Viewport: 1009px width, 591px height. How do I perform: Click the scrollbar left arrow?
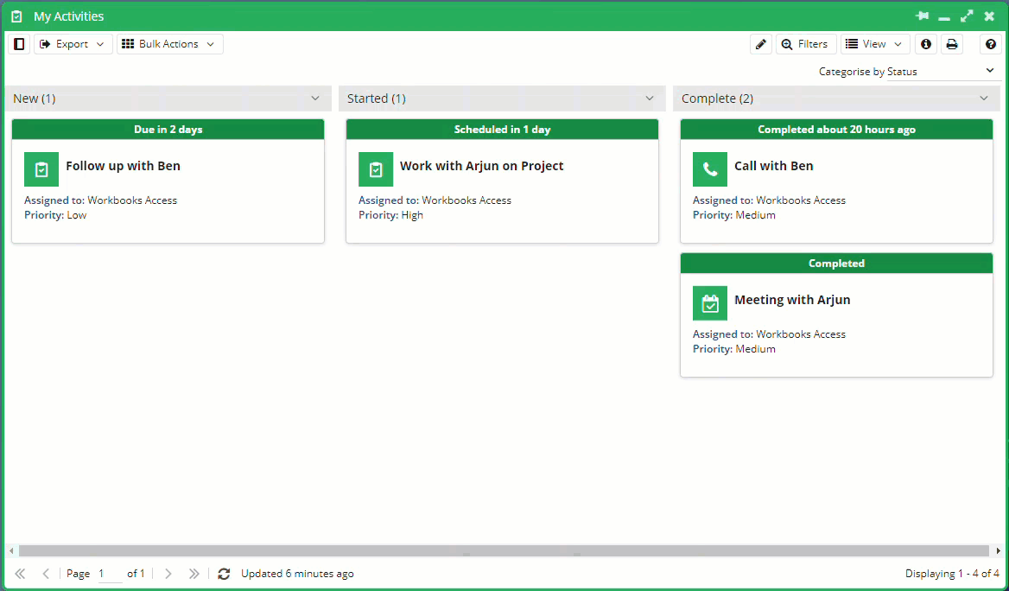(x=11, y=551)
